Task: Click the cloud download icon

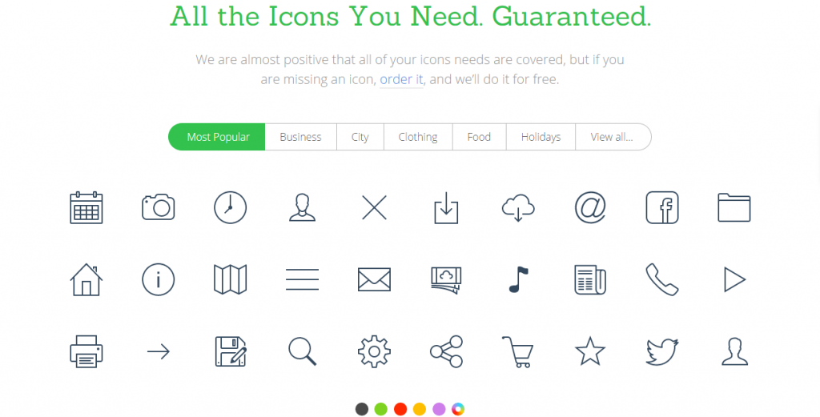Action: pyautogui.click(x=518, y=207)
